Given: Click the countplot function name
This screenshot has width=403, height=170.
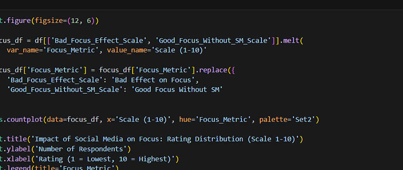Looking at the screenshot, I should (x=26, y=119).
